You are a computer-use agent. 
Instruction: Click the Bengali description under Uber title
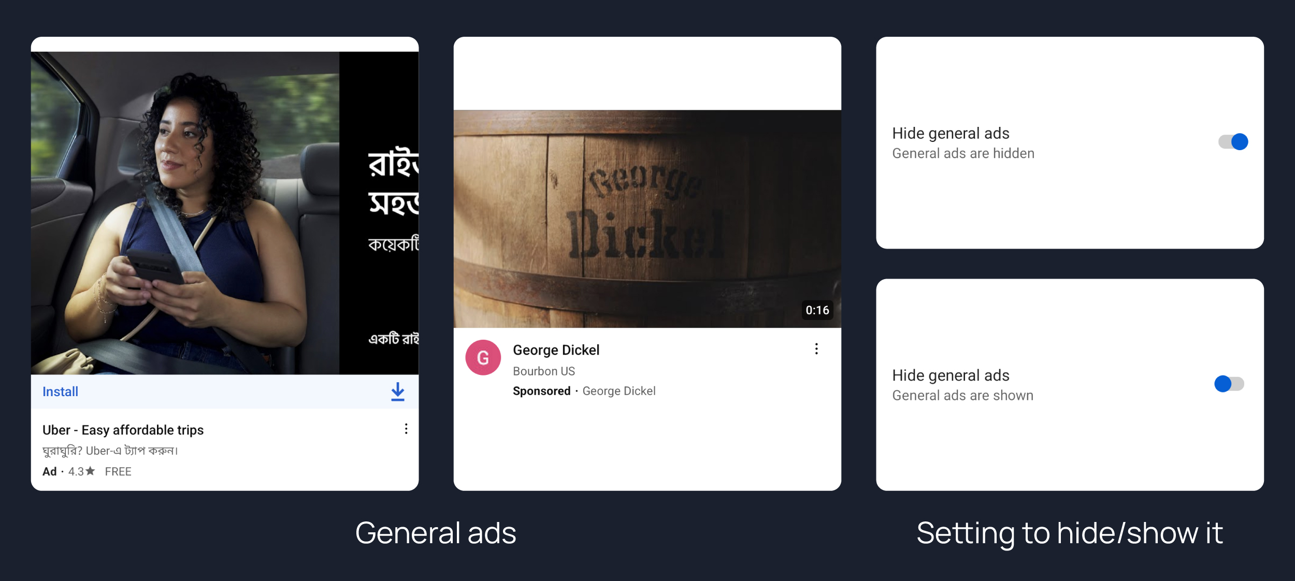110,451
